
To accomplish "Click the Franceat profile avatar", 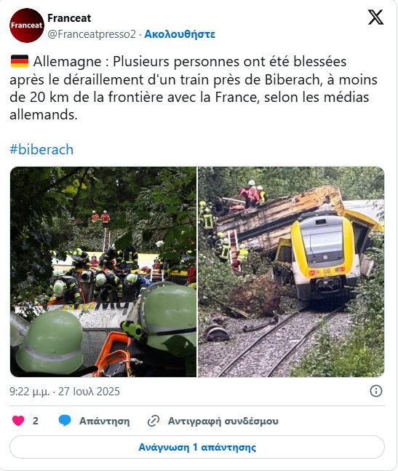I will point(27,25).
